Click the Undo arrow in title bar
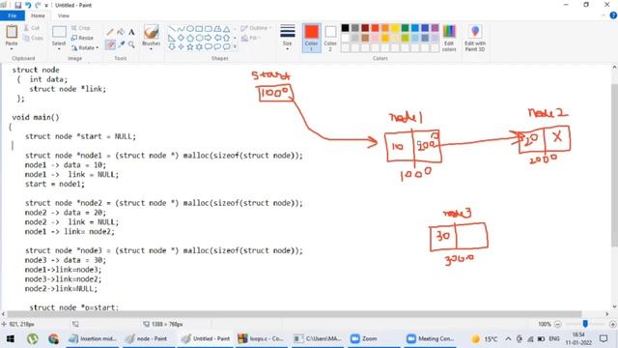Screen dimensions: 618x348 point(28,5)
